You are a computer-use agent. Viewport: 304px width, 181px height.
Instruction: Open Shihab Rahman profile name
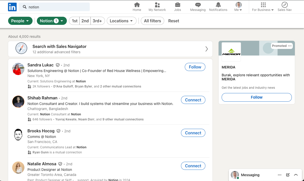click(42, 98)
